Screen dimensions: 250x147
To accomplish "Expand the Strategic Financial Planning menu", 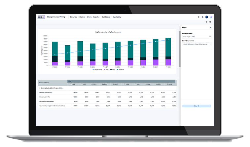I will point(56,17).
